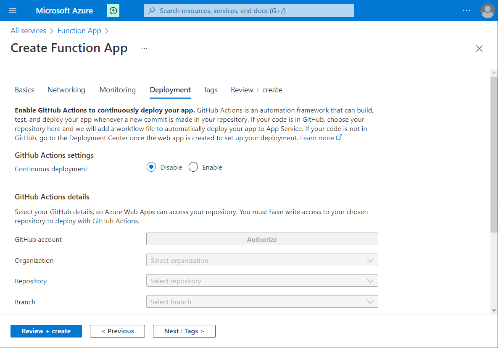Click the vertical scrollbar thumb
Screen dimensions: 498x348
[x=494, y=154]
